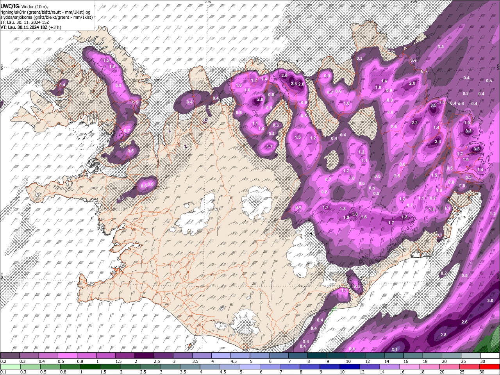Screen dimensions: 500x375
Task: Click the '1.9' precipitation value on the map
Action: (x=467, y=123)
